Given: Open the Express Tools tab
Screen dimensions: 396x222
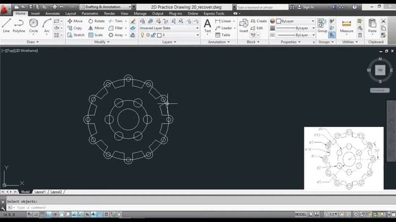Looking at the screenshot, I should coord(214,14).
